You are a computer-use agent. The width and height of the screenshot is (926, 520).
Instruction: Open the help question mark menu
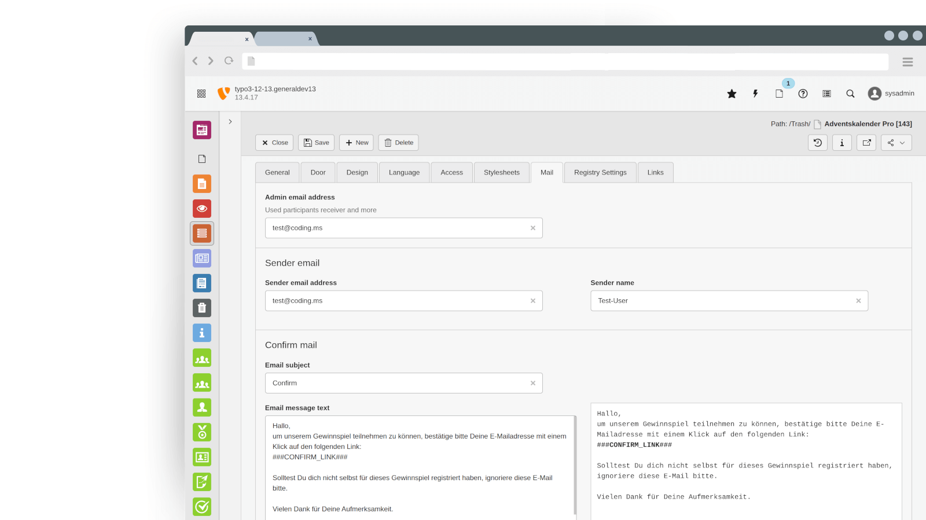coord(803,94)
